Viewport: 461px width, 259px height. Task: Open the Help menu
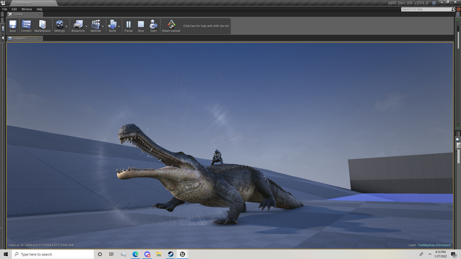coord(39,10)
